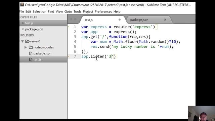Click 'function' keyword on line 3
This screenshot has height=121, width=215.
point(118,37)
